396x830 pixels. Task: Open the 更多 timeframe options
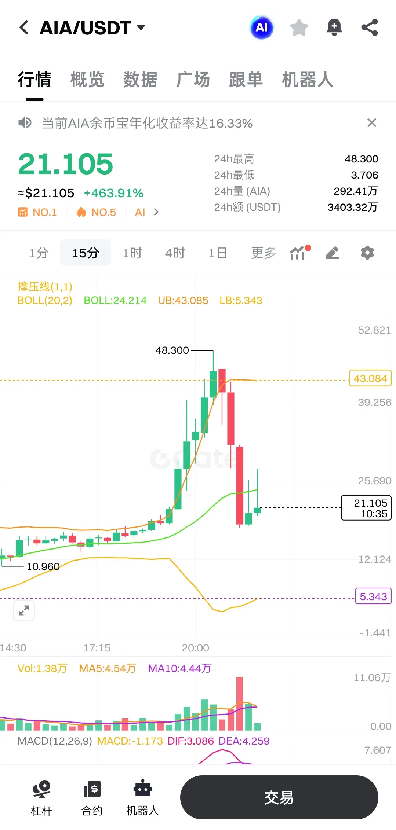264,253
